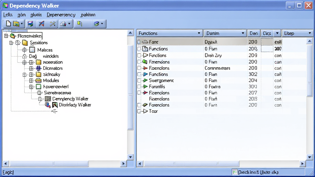Check the box on the Forencions row
Viewport: 315px width, 177px height.
(x=139, y=105)
